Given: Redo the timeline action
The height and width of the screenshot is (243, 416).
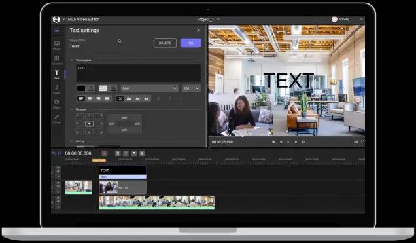Looking at the screenshot, I should coord(60,153).
